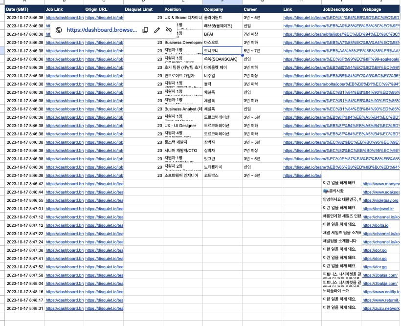The height and width of the screenshot is (326, 401).
Task: Click the Business Developme position cell
Action: [183, 43]
